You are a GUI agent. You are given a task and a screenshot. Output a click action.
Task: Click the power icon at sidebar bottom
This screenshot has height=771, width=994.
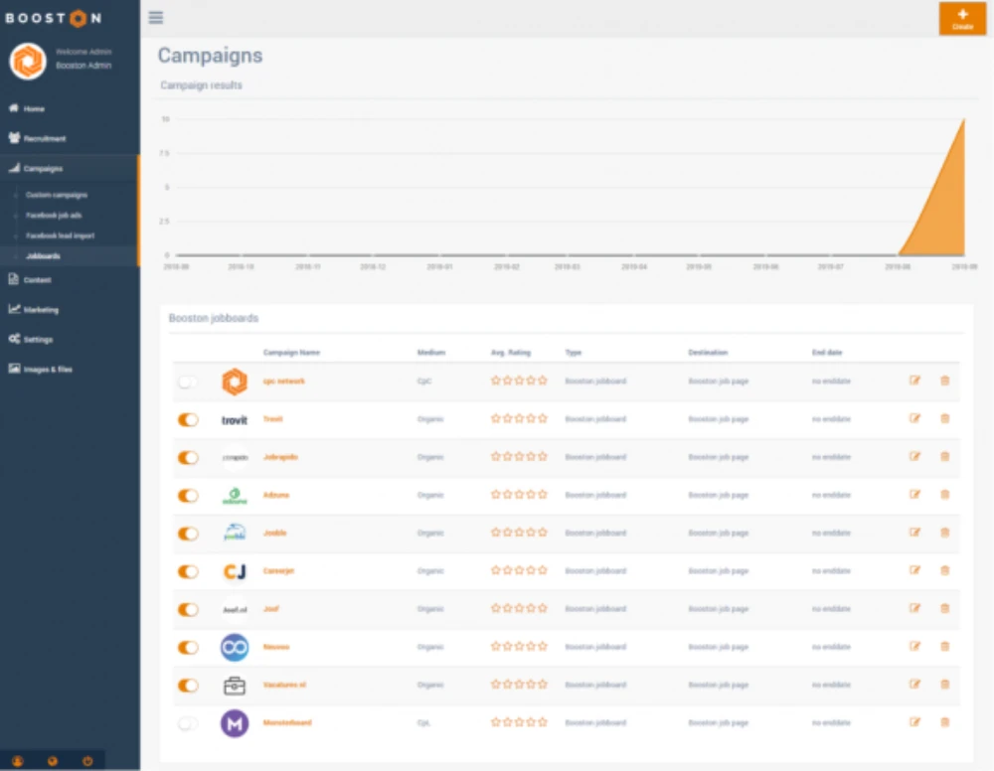tap(87, 761)
